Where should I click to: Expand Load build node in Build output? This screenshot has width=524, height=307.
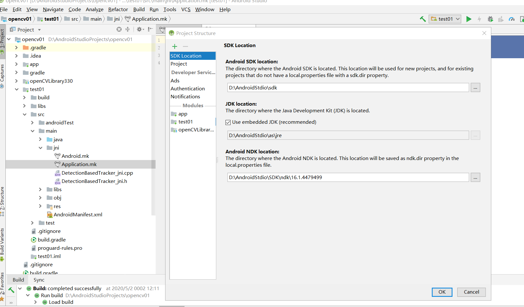36,302
